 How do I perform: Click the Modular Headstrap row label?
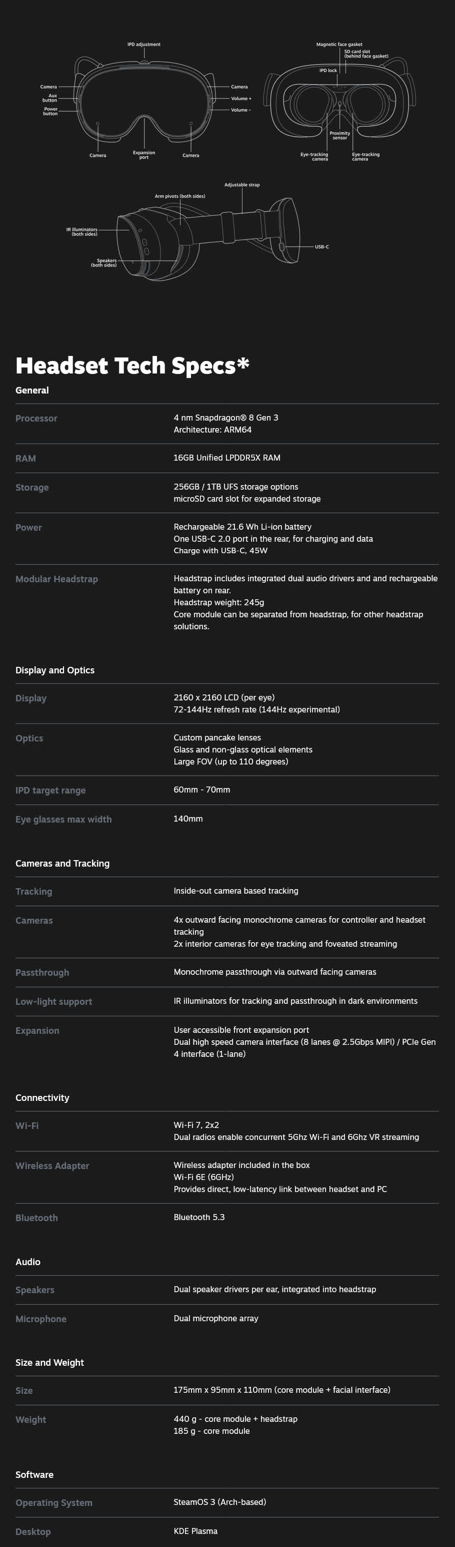(56, 579)
